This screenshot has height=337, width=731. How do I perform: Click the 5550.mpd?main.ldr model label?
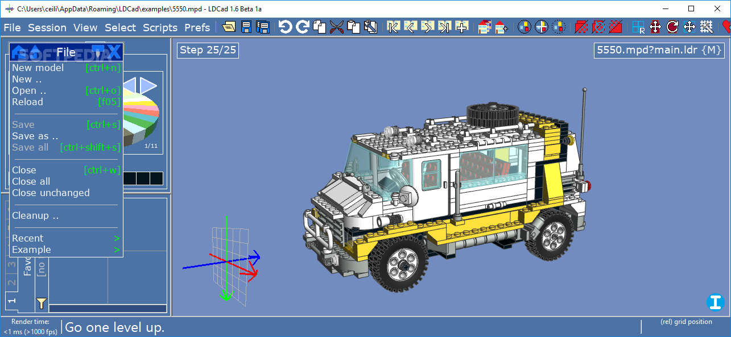point(659,50)
